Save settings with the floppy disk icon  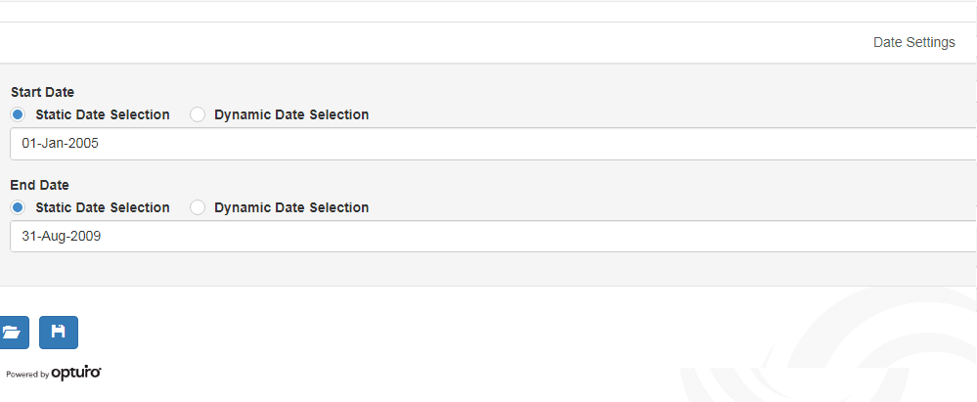point(59,333)
